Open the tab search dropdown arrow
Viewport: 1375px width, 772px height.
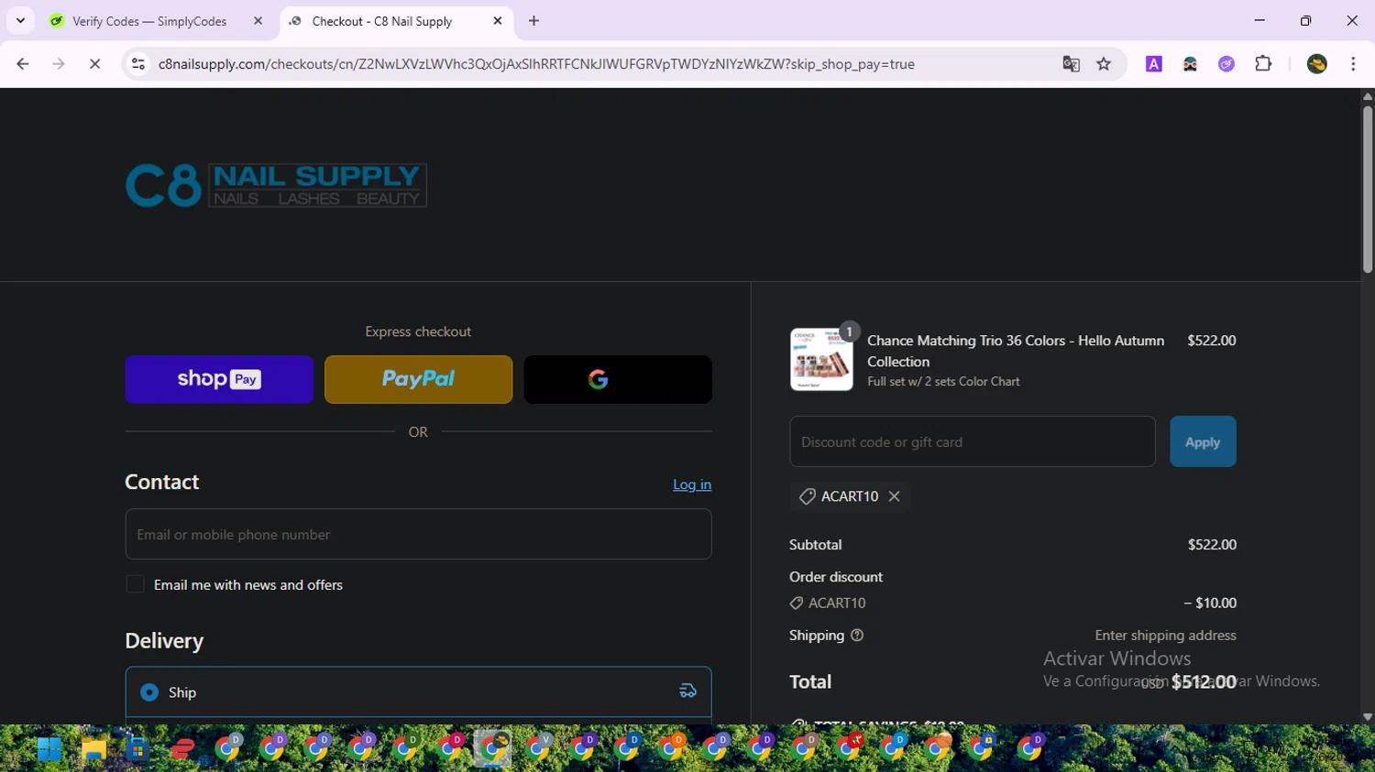(20, 21)
